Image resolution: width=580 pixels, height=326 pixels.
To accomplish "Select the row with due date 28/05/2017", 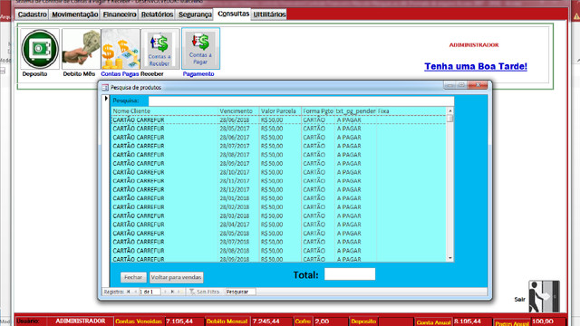I will click(x=279, y=129).
